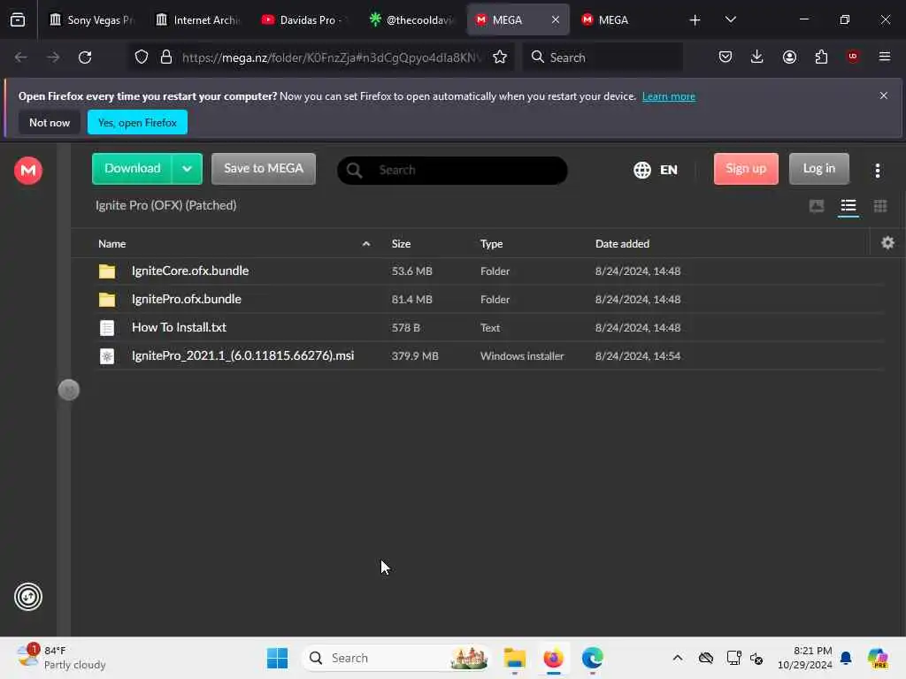Screen dimensions: 906x679
Task: Open Microsoft Edge from taskbar
Action: click(x=592, y=658)
